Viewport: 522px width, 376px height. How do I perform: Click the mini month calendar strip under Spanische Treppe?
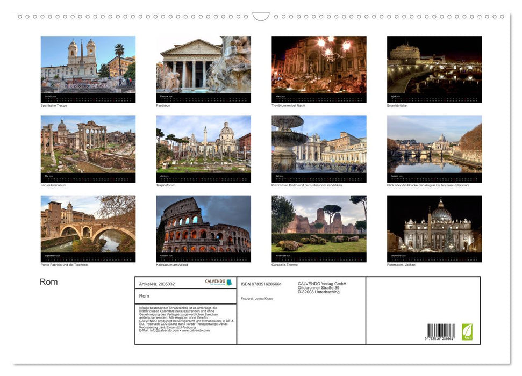[88, 97]
